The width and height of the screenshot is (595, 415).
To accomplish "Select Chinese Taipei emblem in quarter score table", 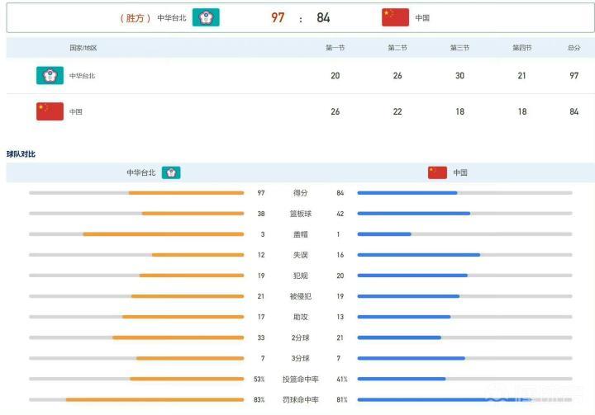I will pos(50,75).
